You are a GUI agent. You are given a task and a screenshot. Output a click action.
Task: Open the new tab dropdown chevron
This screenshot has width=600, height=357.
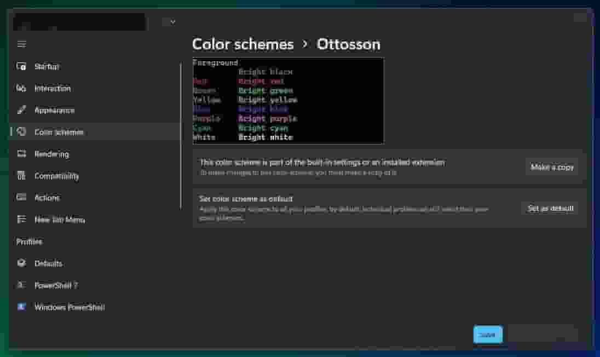tap(172, 21)
